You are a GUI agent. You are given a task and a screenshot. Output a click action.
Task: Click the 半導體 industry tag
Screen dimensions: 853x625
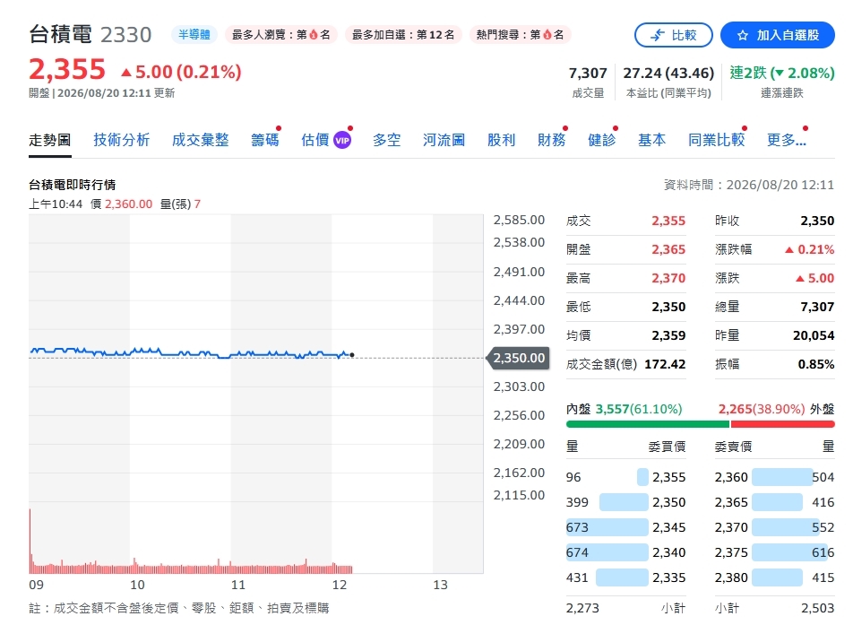click(x=194, y=35)
